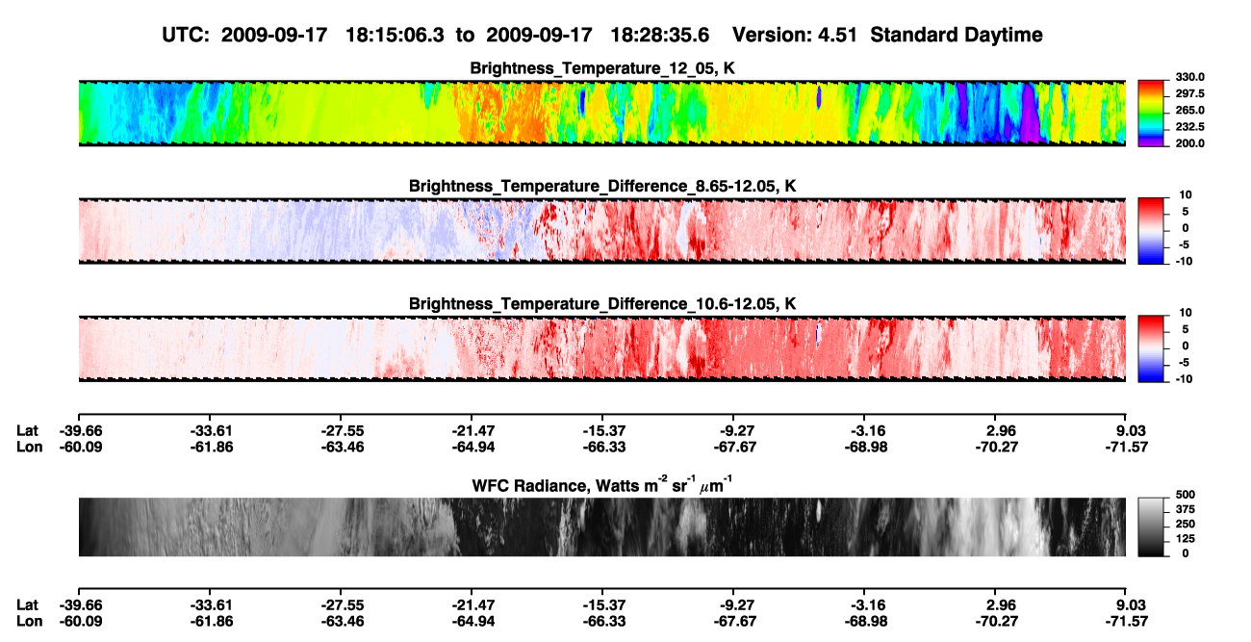Click the 10.6-12.05 brightness temperature difference strip
Image resolution: width=1251 pixels, height=642 pixels.
pyautogui.click(x=601, y=348)
